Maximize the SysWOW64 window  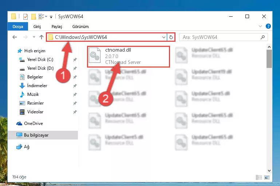[247, 16]
